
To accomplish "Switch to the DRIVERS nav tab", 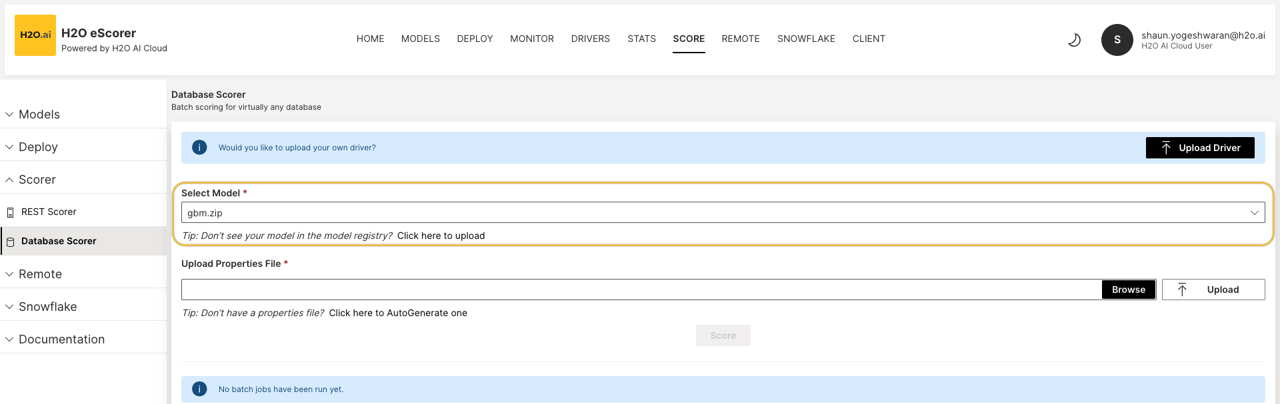I will point(590,39).
